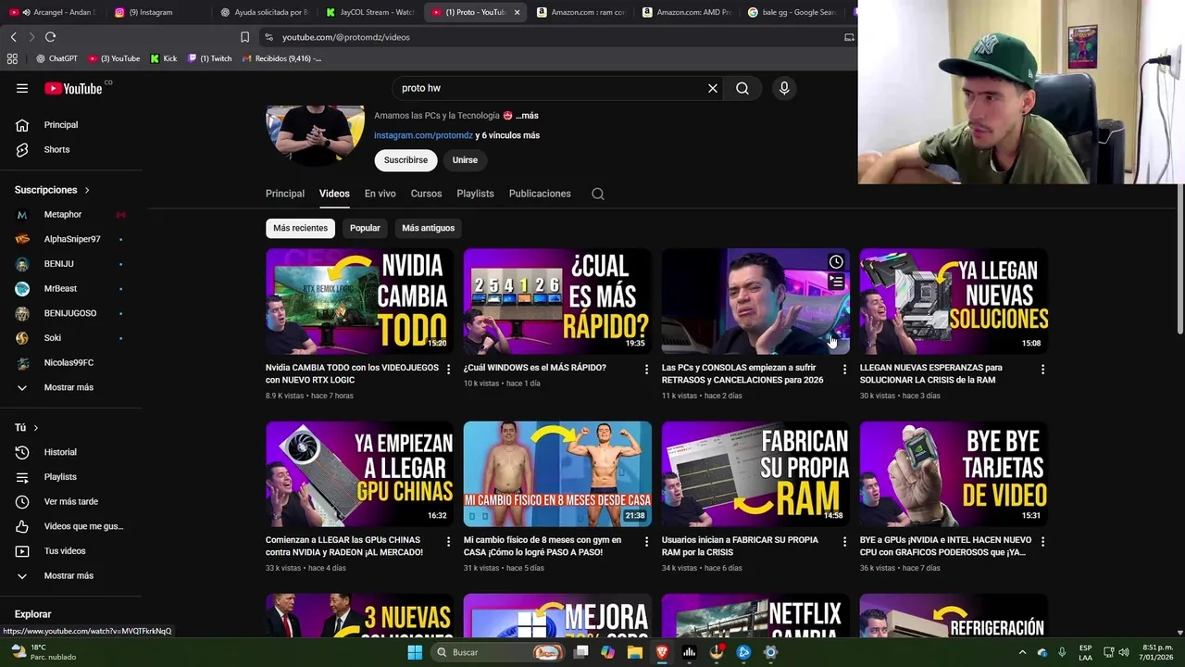The image size is (1185, 667).
Task: Click the search magnifier button
Action: [x=742, y=88]
